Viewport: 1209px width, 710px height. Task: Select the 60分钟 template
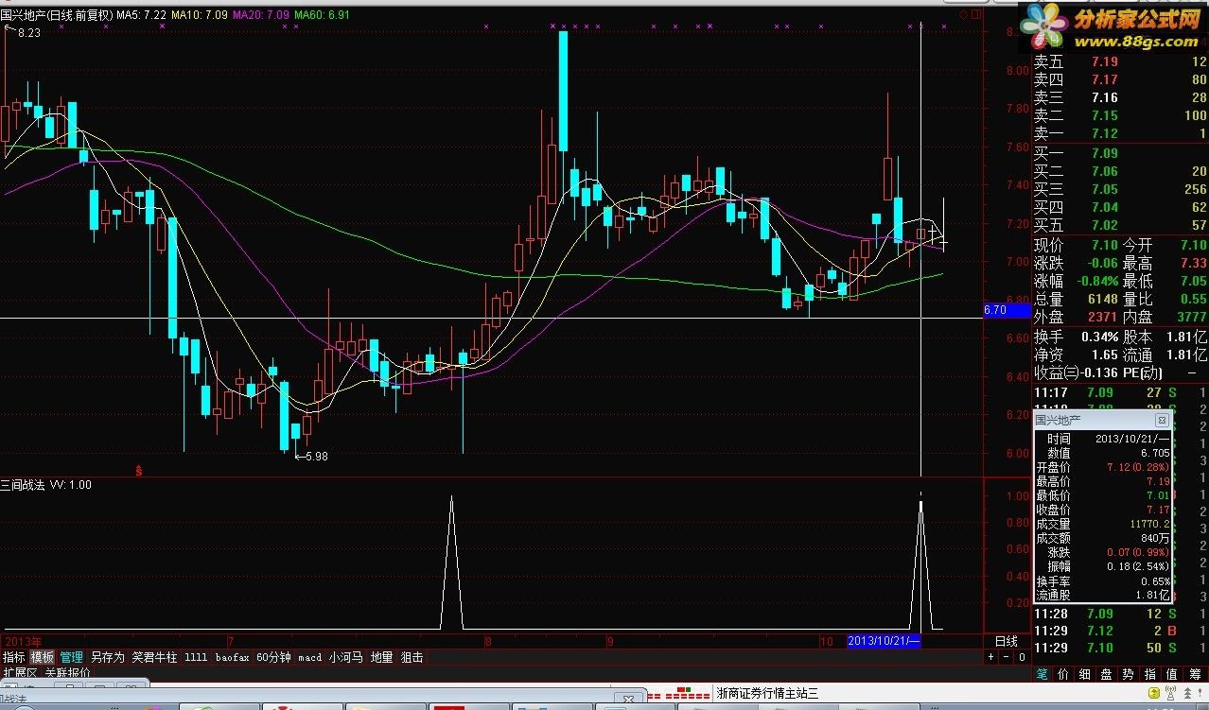pyautogui.click(x=274, y=657)
